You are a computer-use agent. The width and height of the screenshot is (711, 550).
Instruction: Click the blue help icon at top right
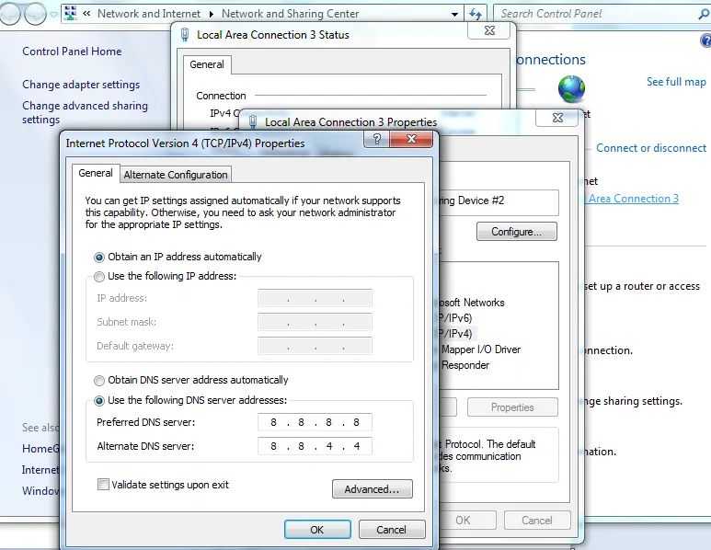(x=705, y=41)
